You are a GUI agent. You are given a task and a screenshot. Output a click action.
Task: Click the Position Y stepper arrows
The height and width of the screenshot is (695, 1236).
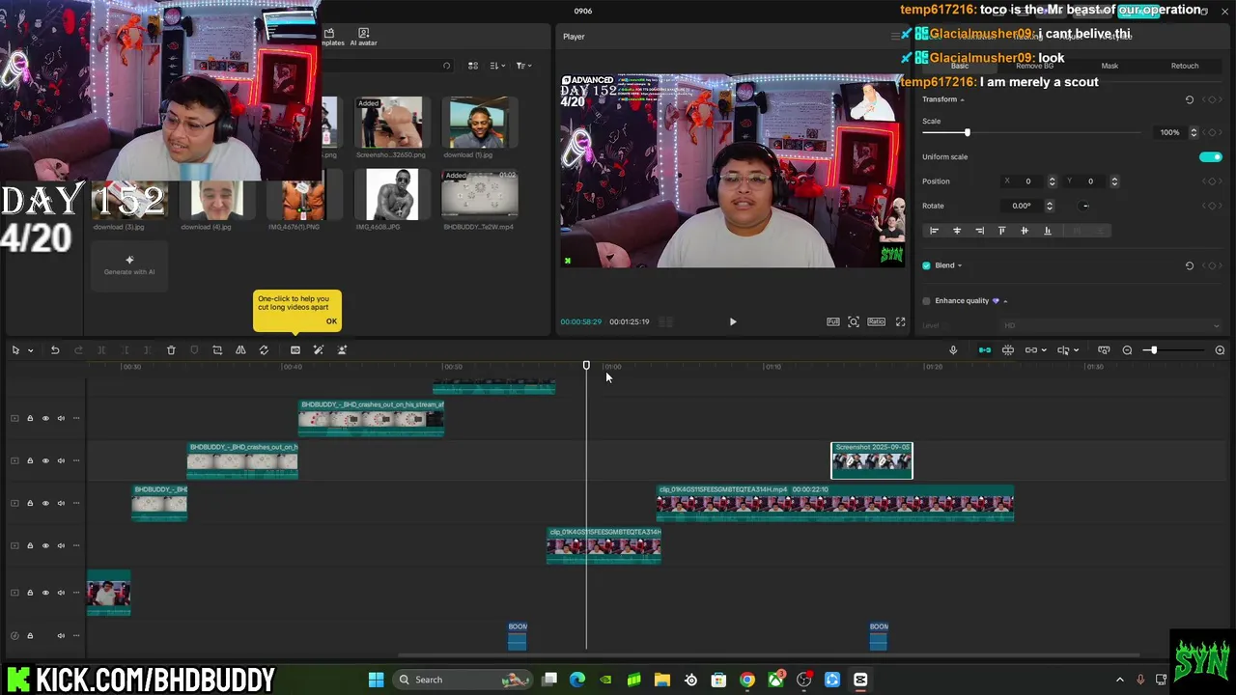point(1114,181)
